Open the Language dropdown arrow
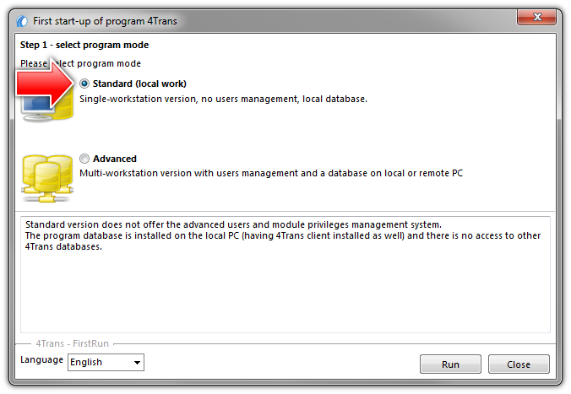 click(x=137, y=362)
